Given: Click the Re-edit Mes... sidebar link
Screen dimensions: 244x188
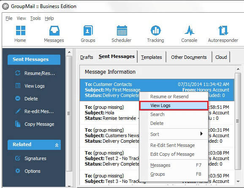Looking at the screenshot, I should click(39, 111).
